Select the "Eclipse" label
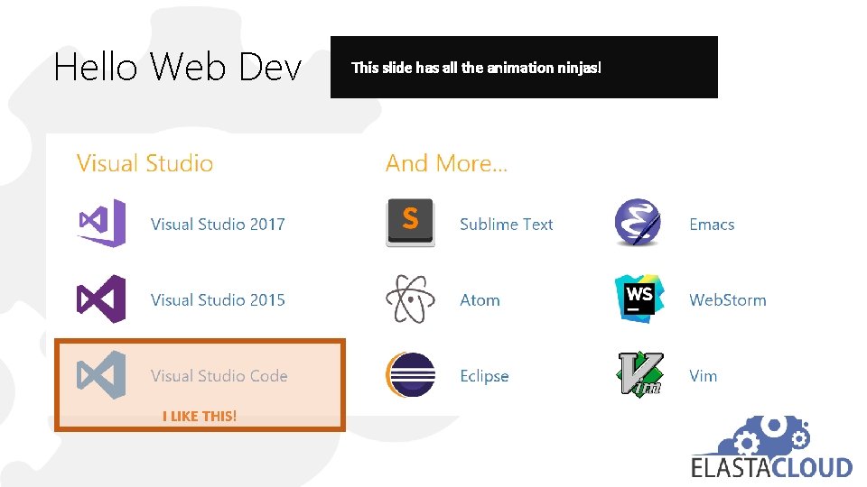 click(x=484, y=376)
